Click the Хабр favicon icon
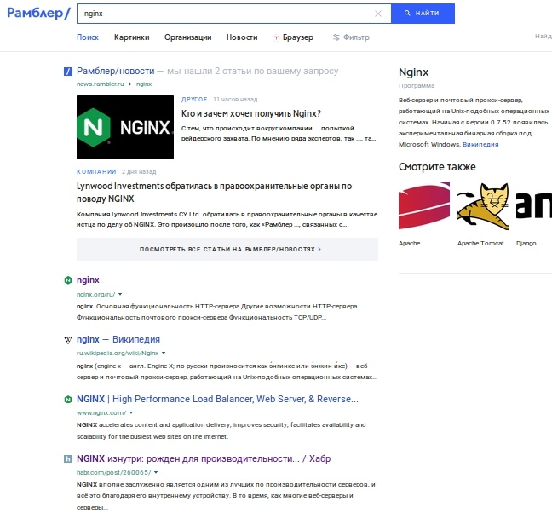Image resolution: width=552 pixels, height=513 pixels. click(x=68, y=458)
